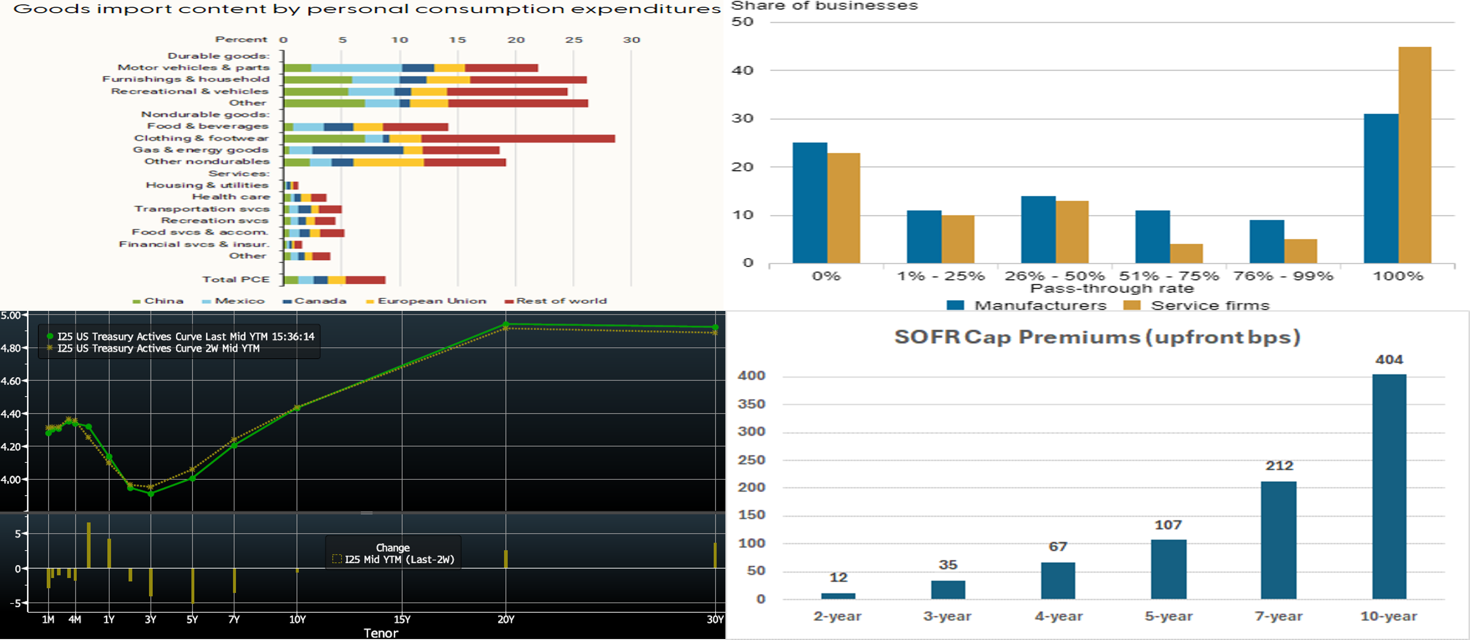Viewport: 1470px width, 640px height.
Task: Click the Total PCE bar
Action: (x=335, y=280)
